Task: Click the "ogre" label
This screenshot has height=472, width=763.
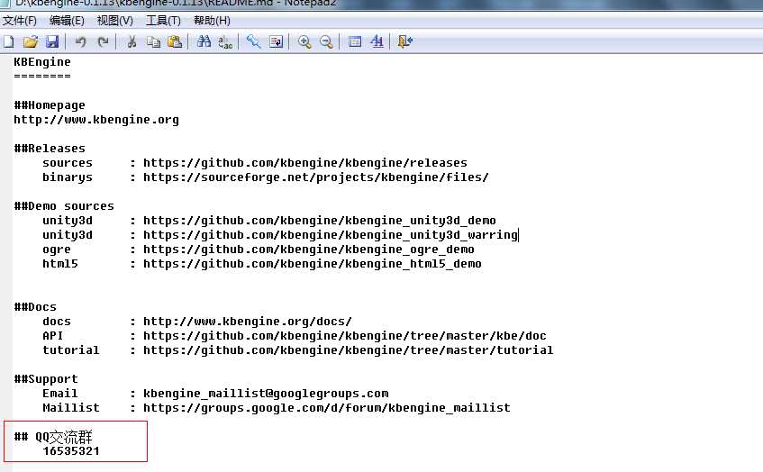Action: (57, 250)
